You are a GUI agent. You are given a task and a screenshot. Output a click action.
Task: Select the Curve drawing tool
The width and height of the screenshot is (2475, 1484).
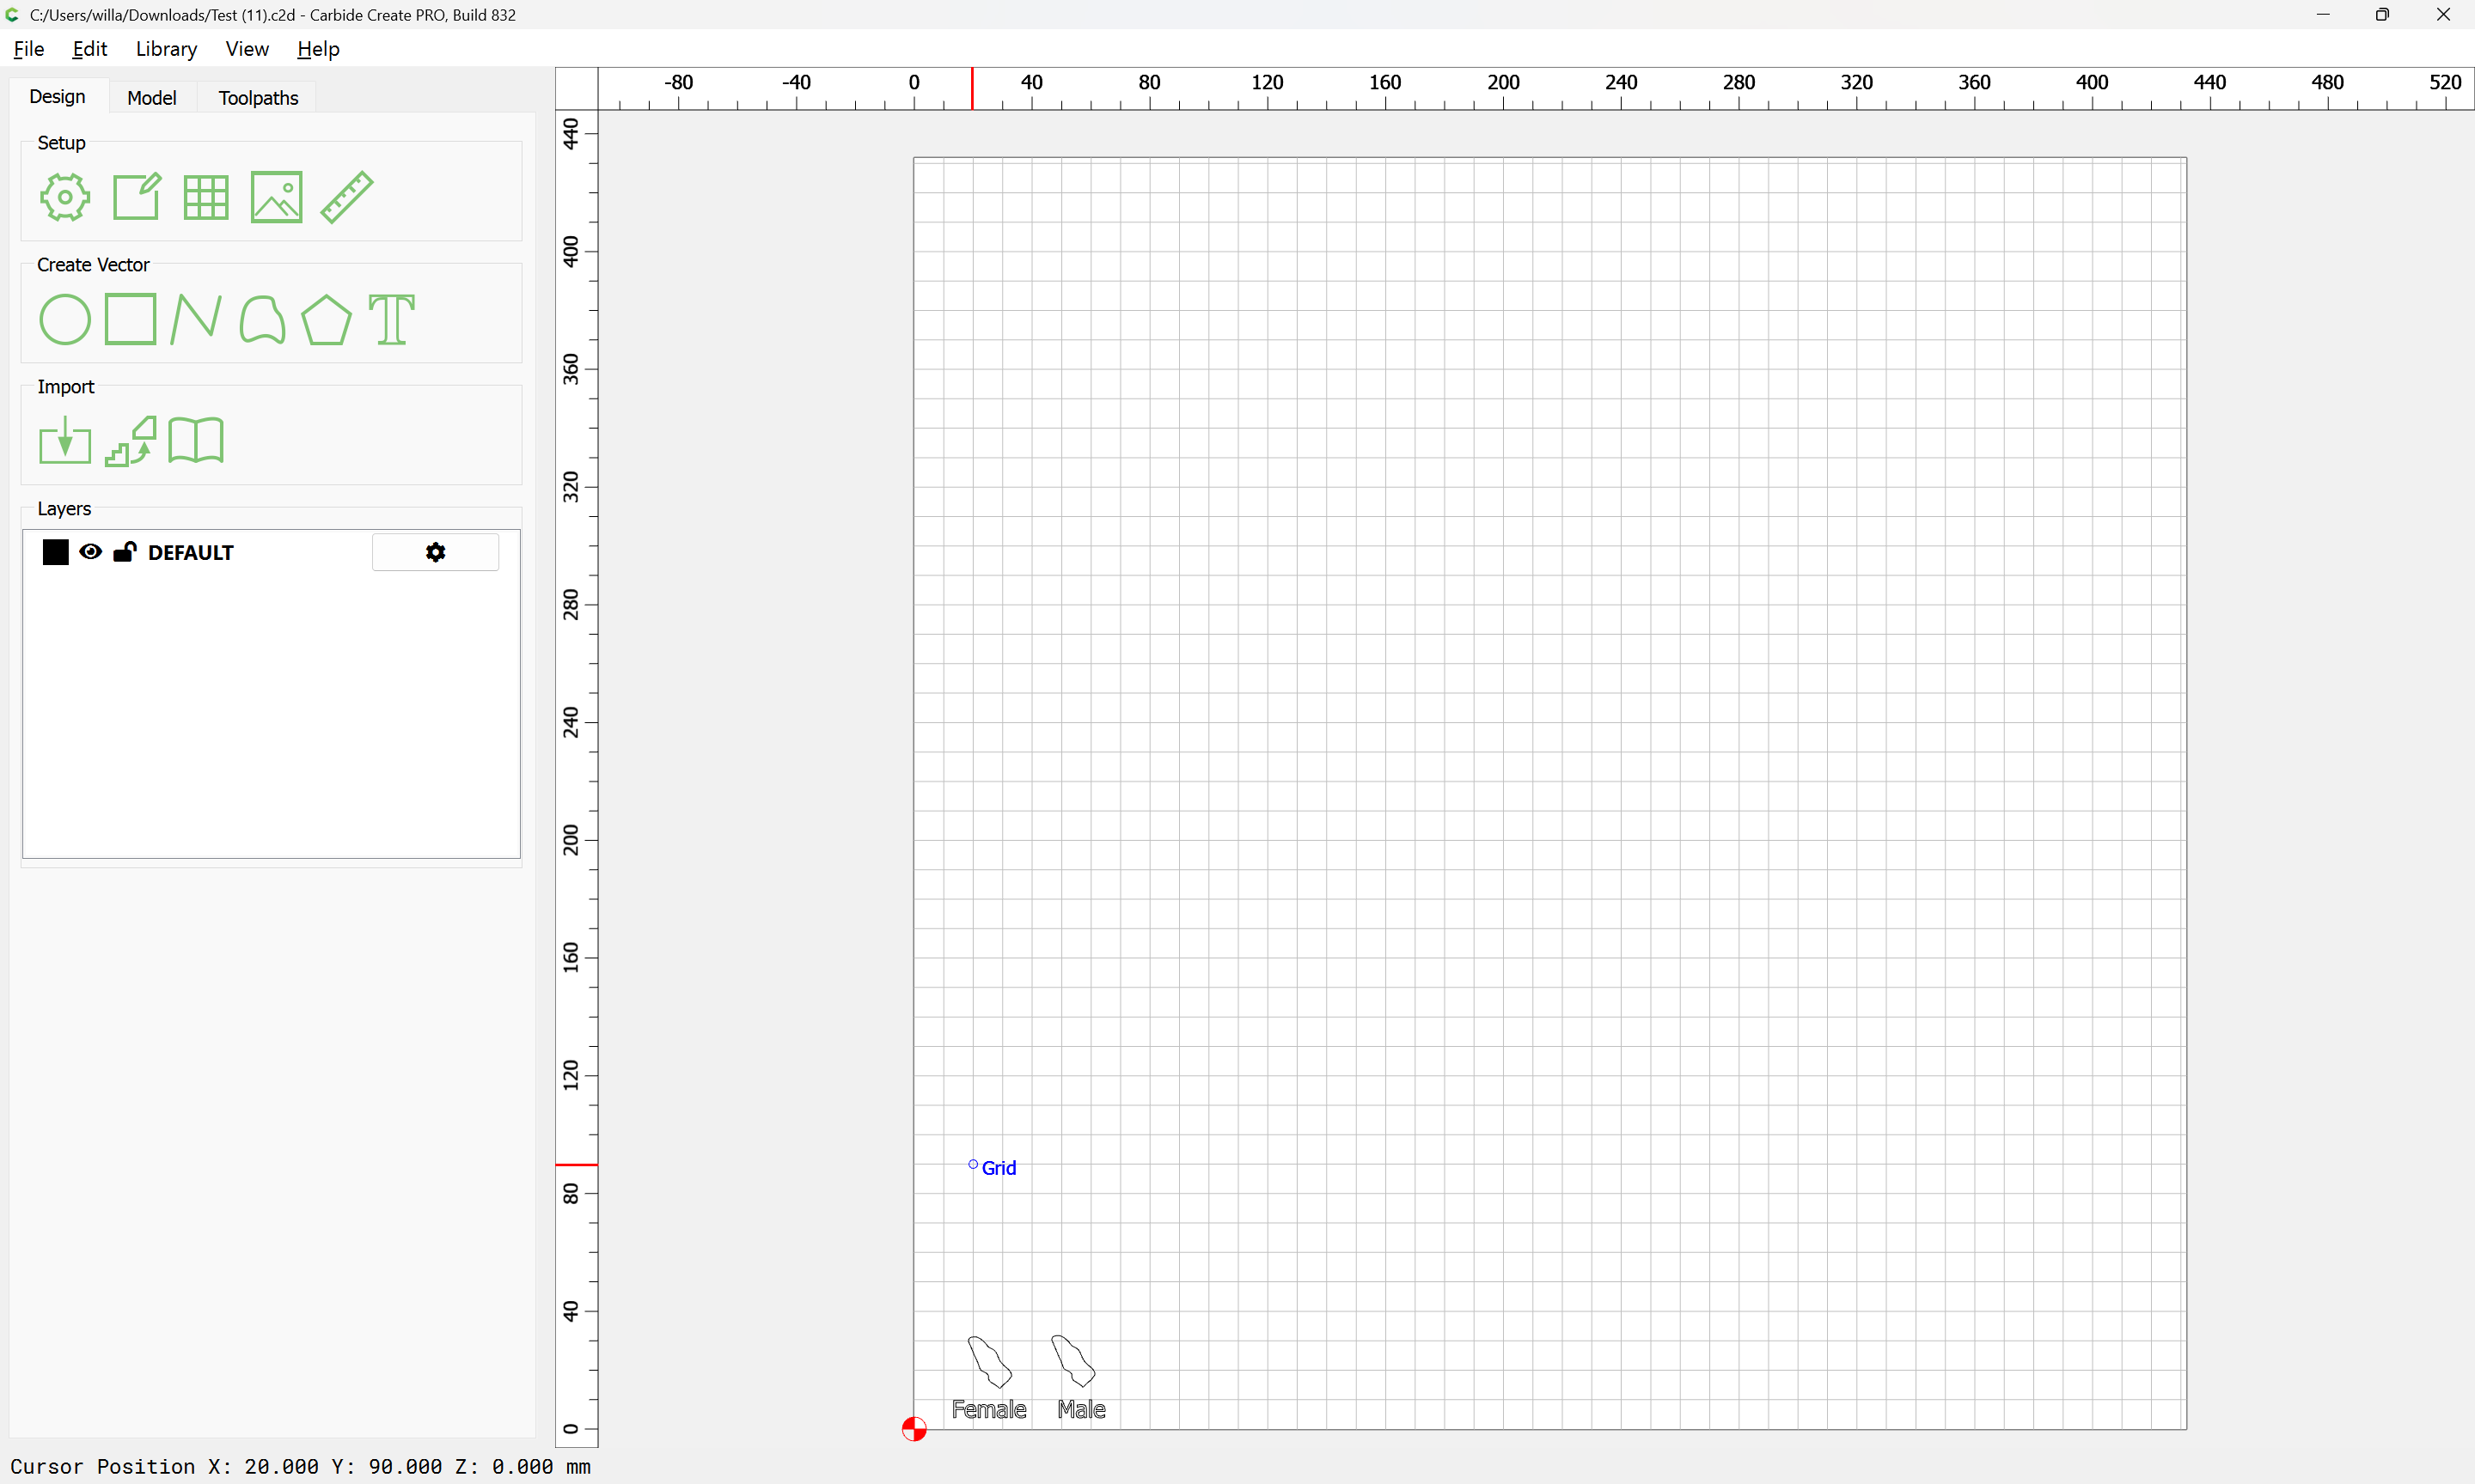[262, 320]
